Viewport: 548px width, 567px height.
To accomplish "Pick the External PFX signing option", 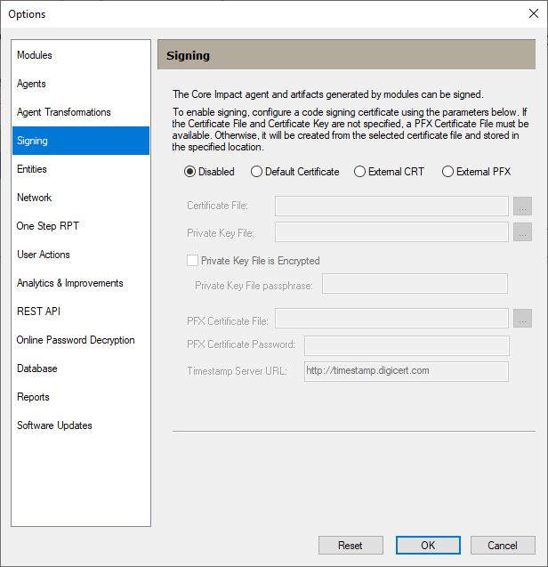I will click(447, 172).
